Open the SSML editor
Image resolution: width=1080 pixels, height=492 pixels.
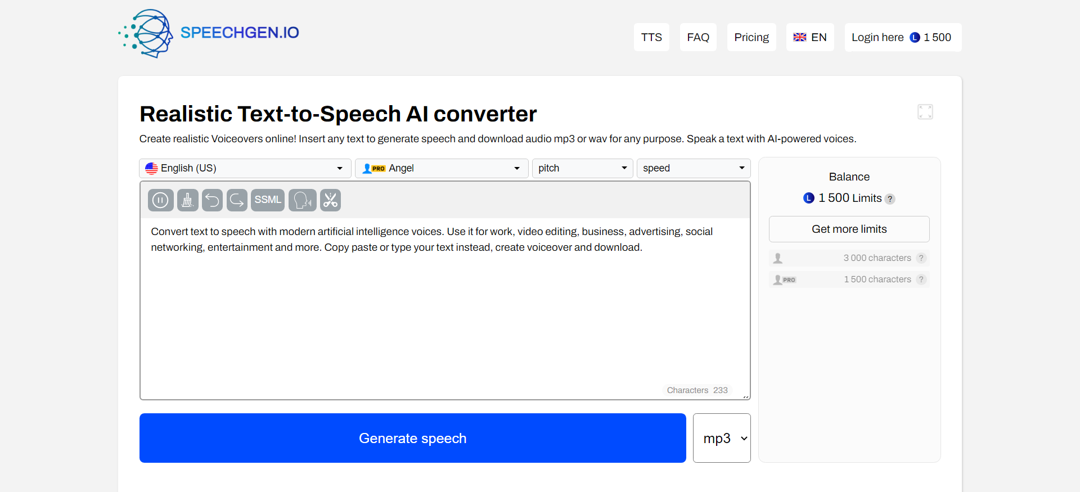(x=267, y=200)
